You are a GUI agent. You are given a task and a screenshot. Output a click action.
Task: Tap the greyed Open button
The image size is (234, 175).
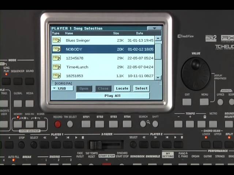coord(84,89)
